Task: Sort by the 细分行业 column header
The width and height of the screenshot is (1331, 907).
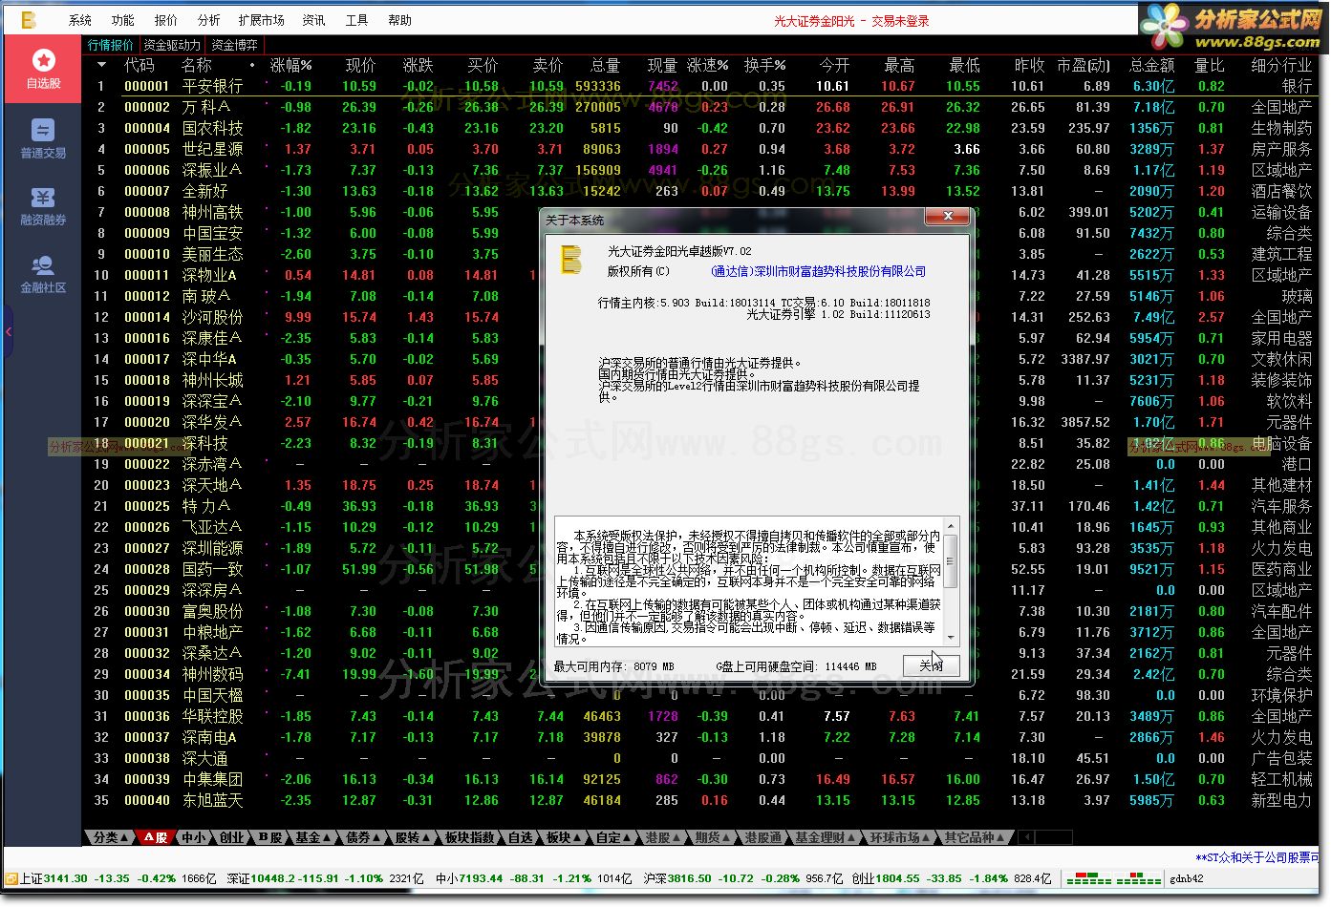Action: pyautogui.click(x=1281, y=65)
